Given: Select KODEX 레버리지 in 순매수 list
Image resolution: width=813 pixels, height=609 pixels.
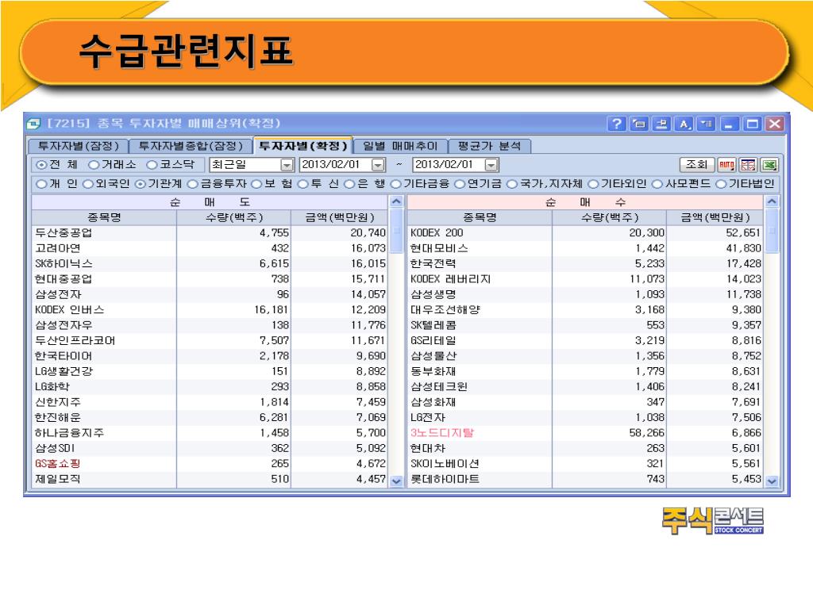Looking at the screenshot, I should (x=585, y=279).
